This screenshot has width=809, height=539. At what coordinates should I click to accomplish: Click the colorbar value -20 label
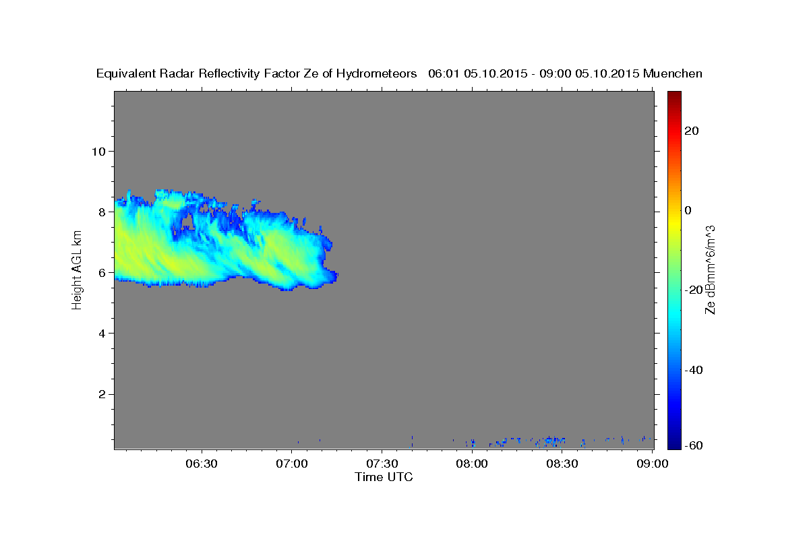click(692, 290)
